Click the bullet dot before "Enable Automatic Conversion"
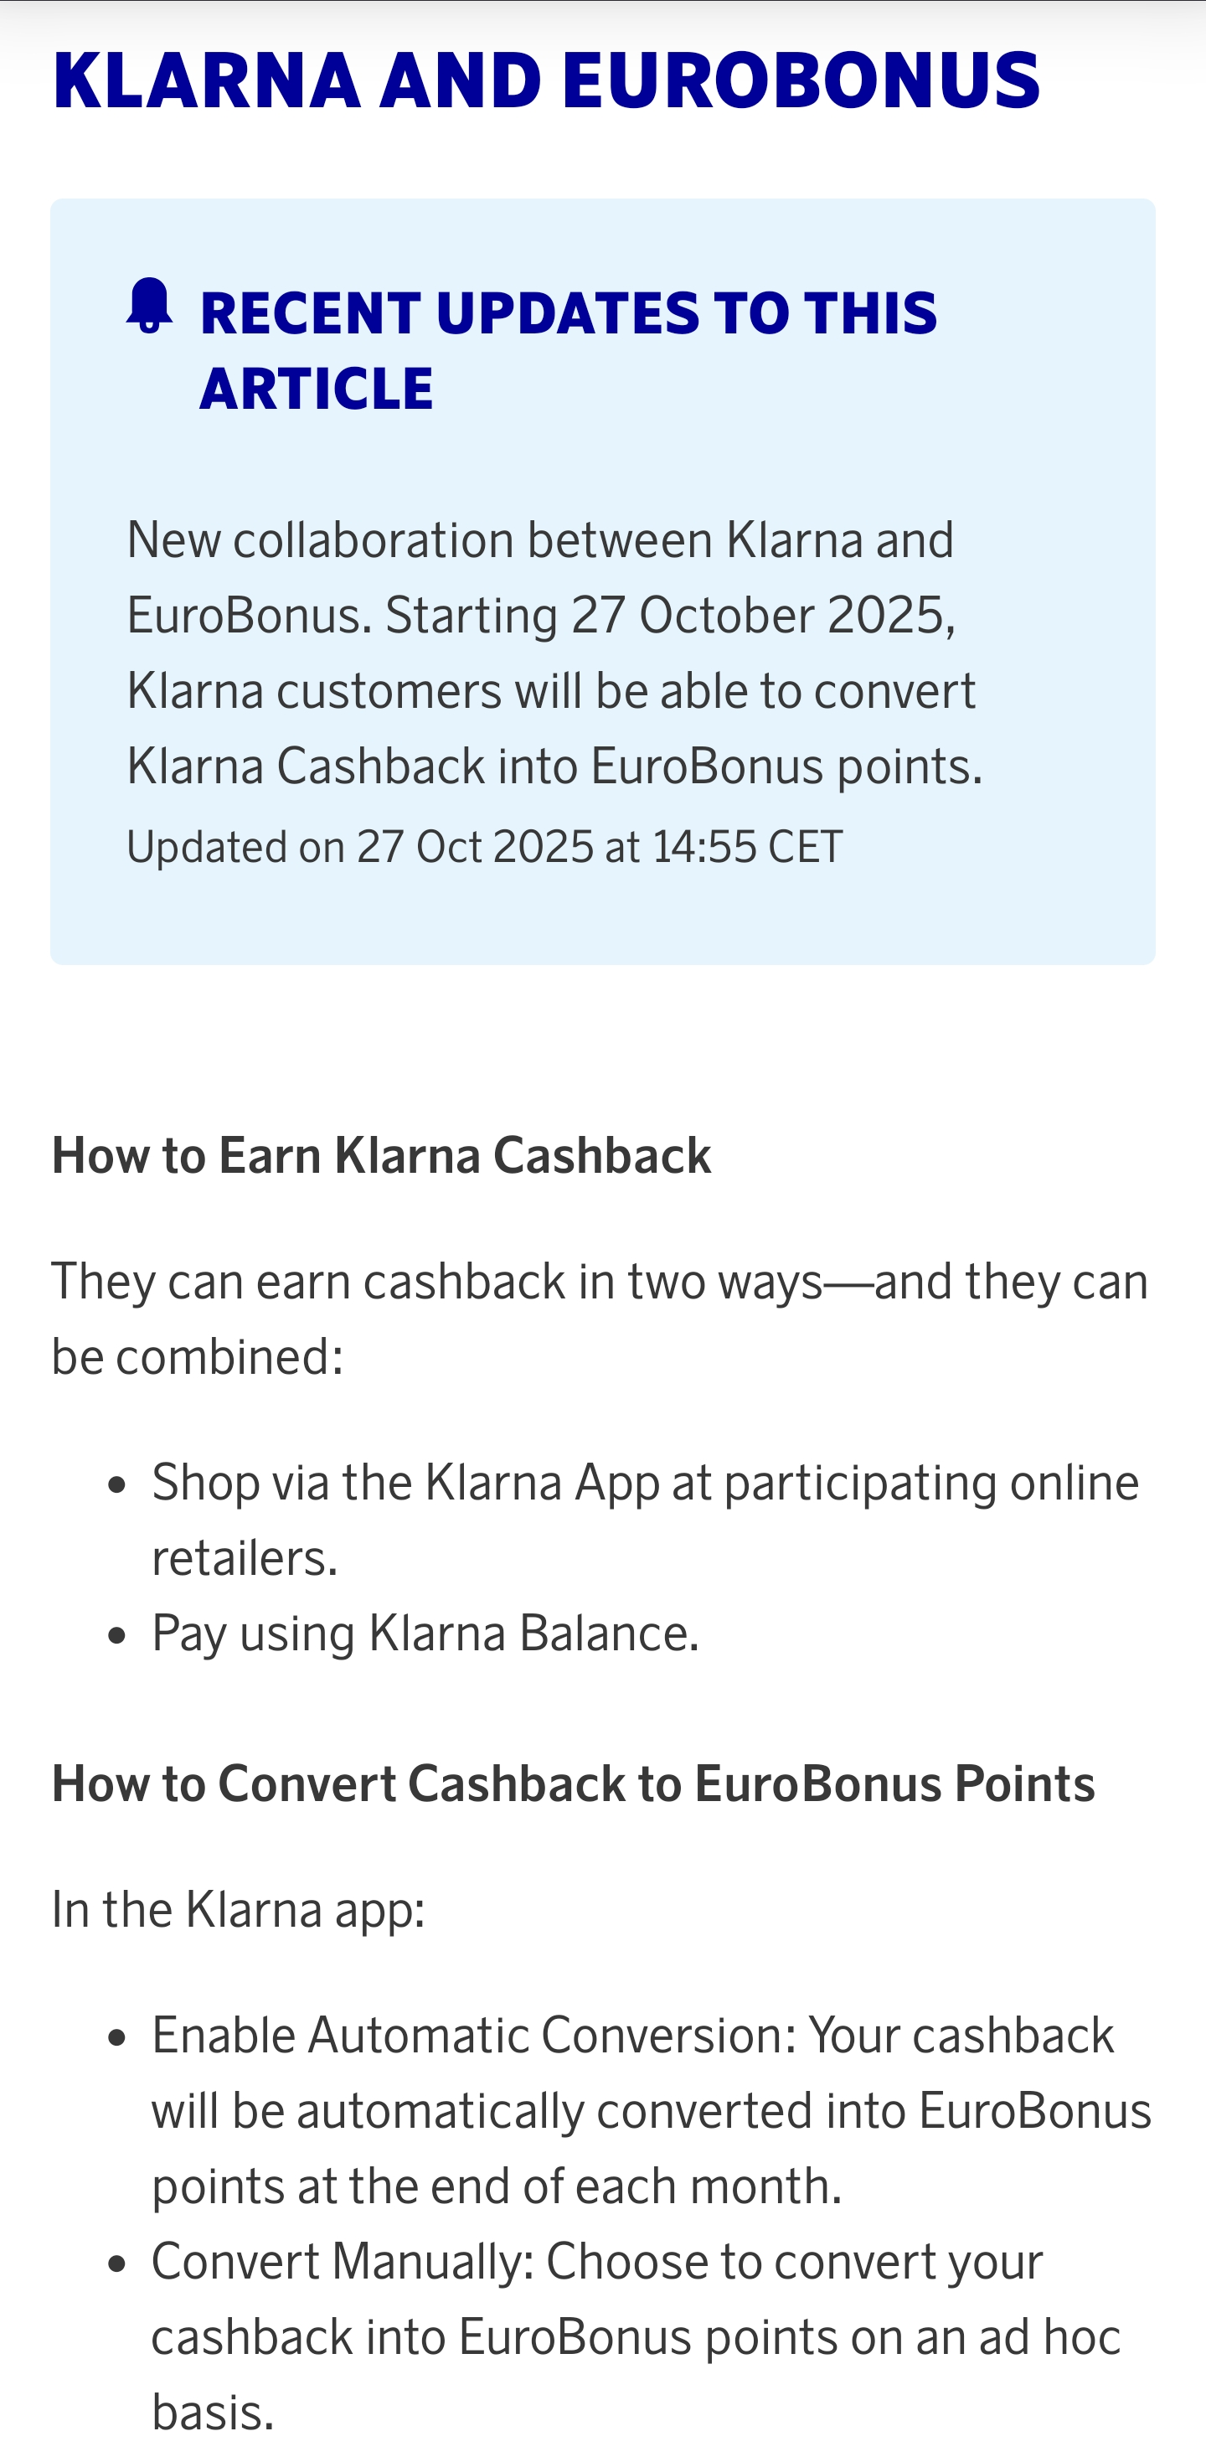 tap(117, 2038)
